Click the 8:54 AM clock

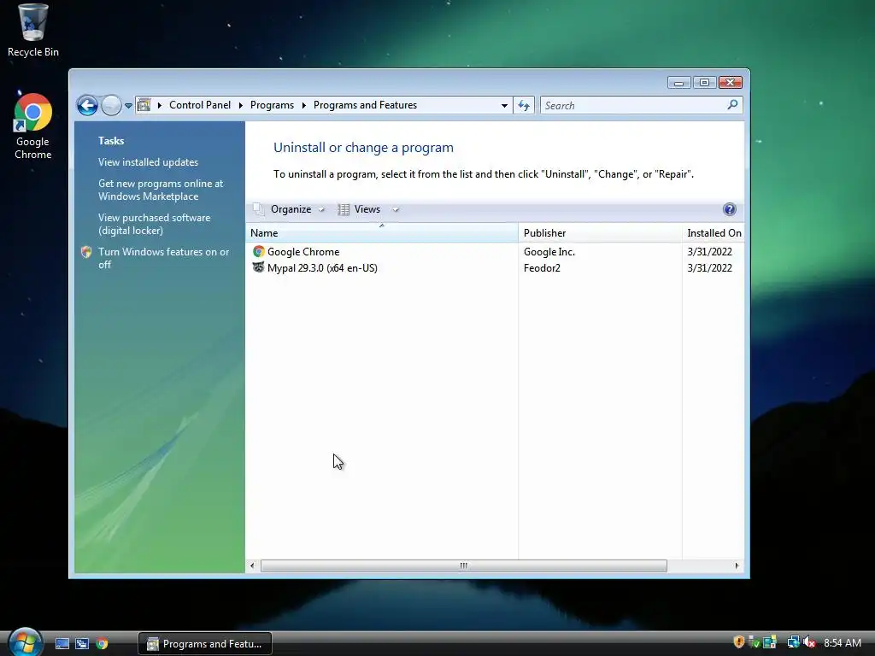(x=842, y=643)
